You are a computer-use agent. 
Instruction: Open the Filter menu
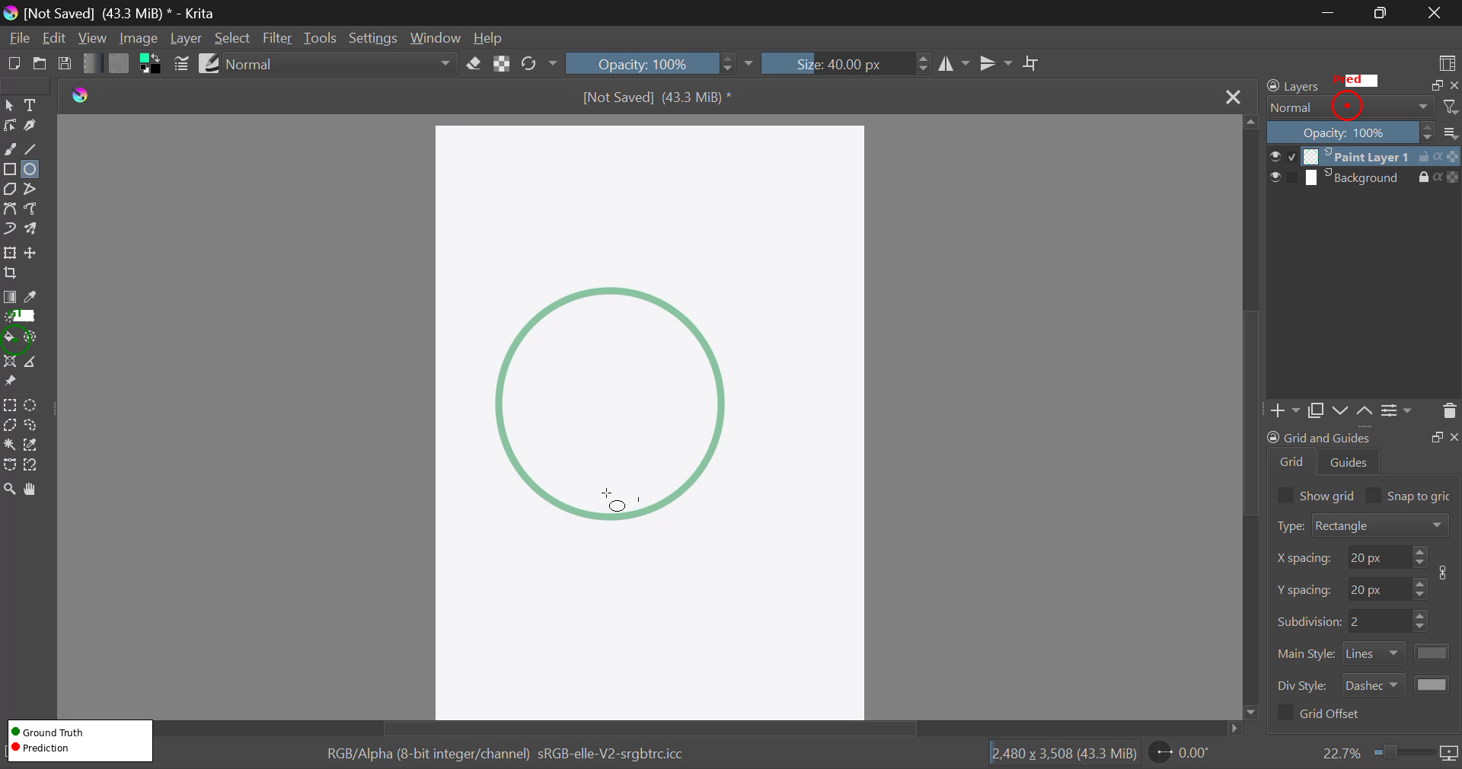click(x=277, y=38)
